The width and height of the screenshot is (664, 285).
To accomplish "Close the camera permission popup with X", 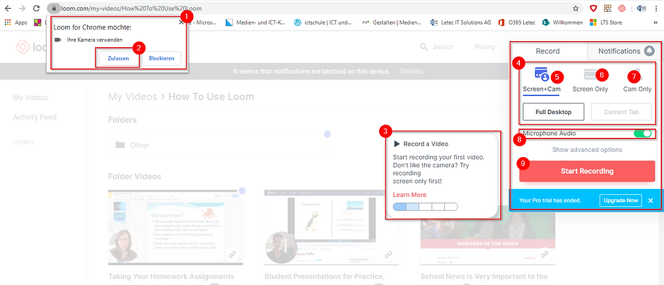I will [x=181, y=23].
